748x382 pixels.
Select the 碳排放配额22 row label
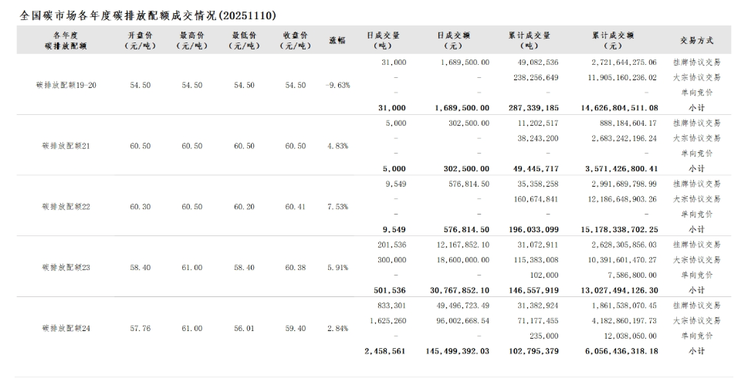[66, 207]
